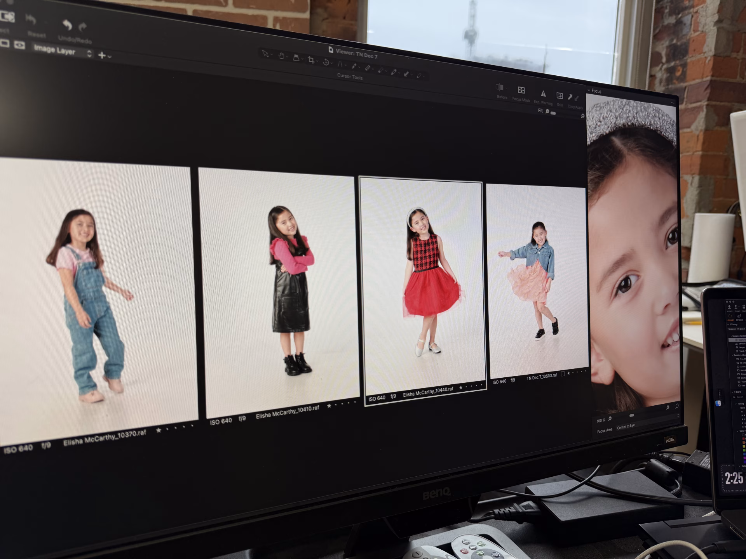The image size is (746, 559).
Task: Select the Keystone cursor tool
Action: [x=340, y=64]
